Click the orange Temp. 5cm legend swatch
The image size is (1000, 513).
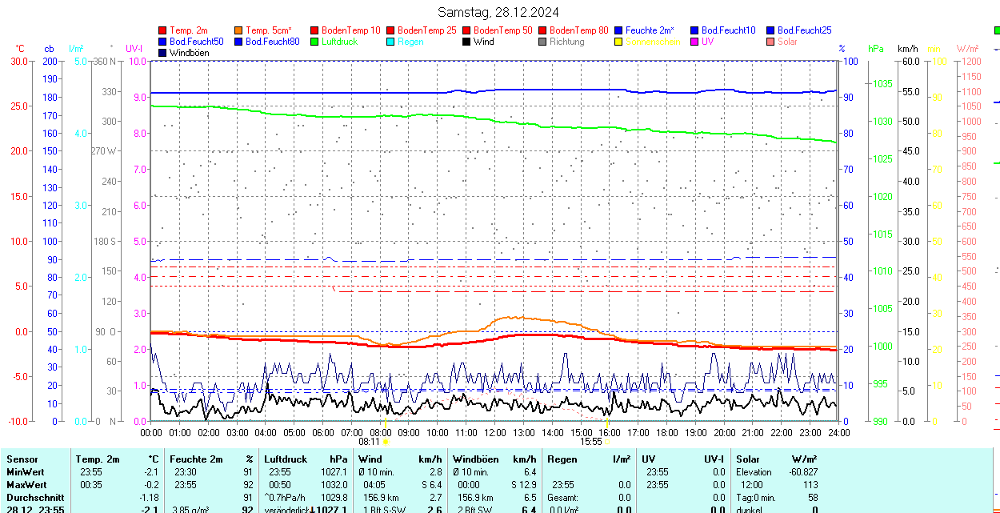(238, 30)
